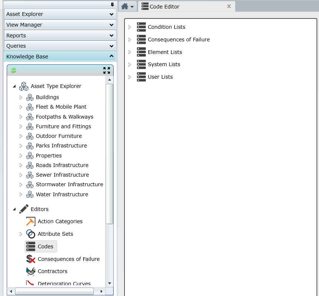Click the Furniture and Fittings icon
The width and height of the screenshot is (319, 296).
click(30, 126)
